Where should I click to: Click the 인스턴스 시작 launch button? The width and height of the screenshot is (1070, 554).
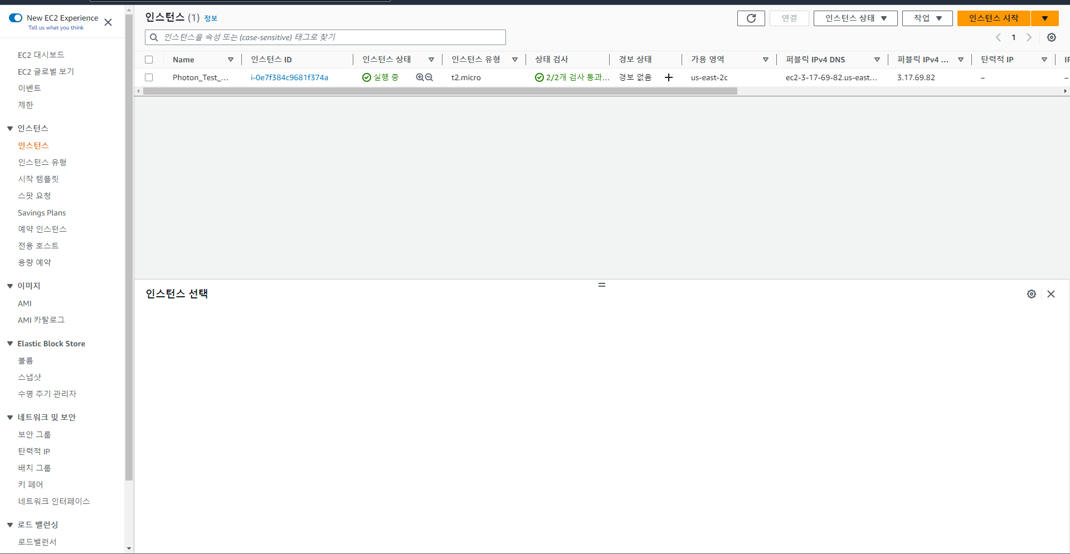click(994, 18)
